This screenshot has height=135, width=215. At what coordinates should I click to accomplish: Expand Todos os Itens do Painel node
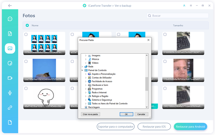pos(86,104)
